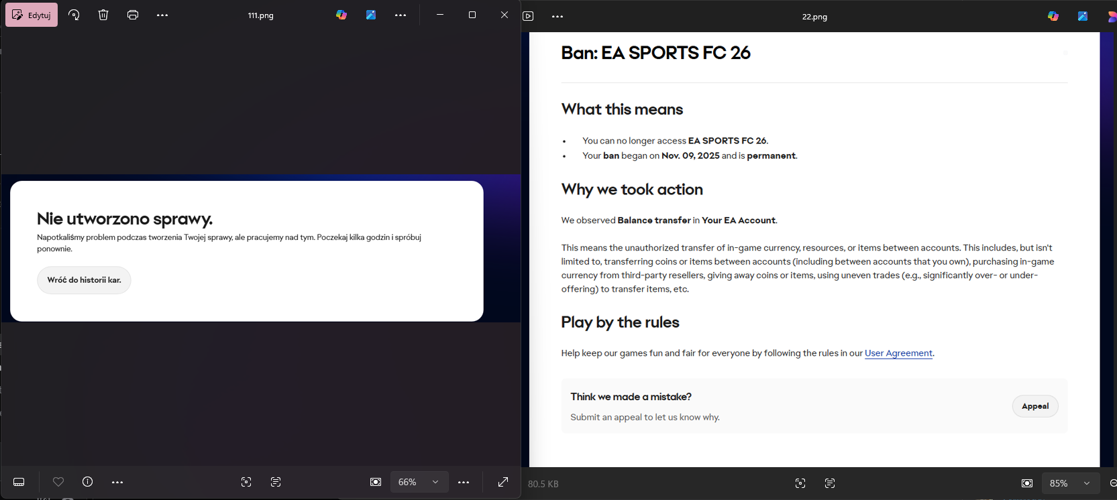Image resolution: width=1117 pixels, height=500 pixels.
Task: Open Designer icon in left photo window
Action: pos(371,15)
